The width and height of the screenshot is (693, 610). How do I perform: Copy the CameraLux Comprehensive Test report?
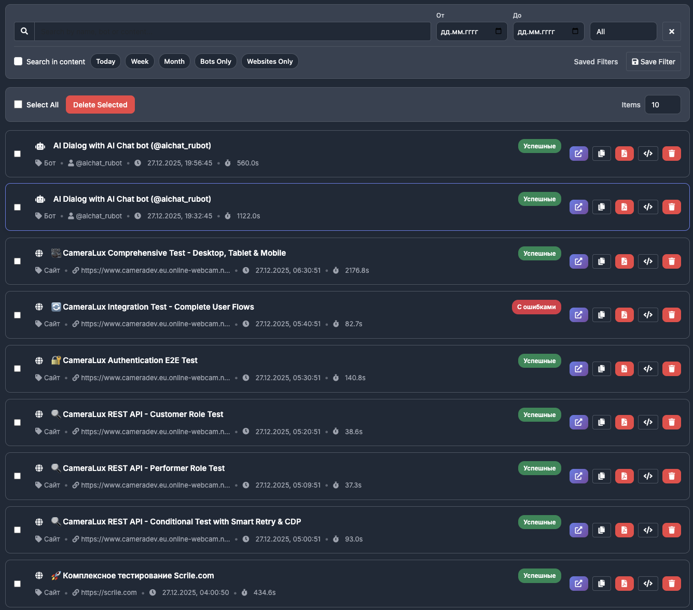(601, 261)
